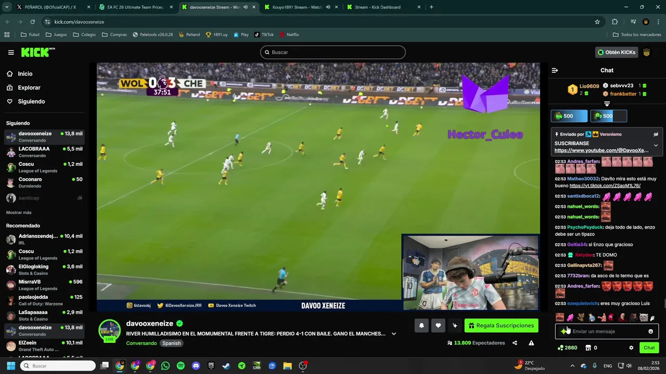The width and height of the screenshot is (666, 374).
Task: Click the Enviar un mensaje chat input
Action: coord(606,331)
